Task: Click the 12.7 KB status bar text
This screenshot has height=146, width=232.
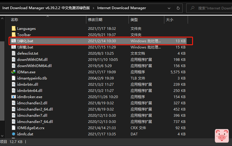Action: pyautogui.click(x=16, y=142)
